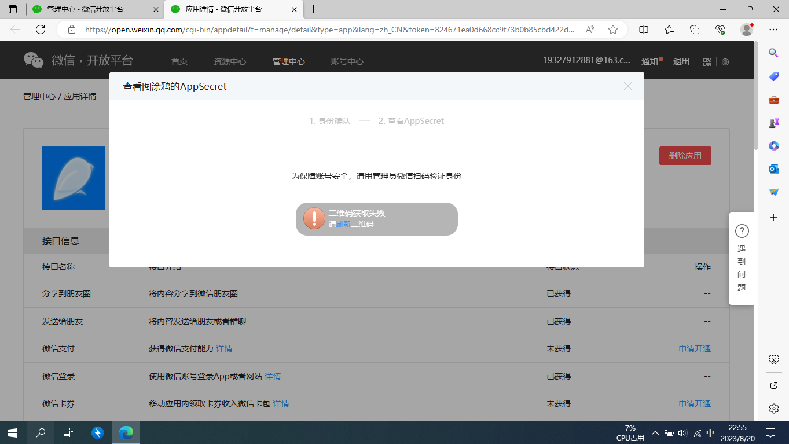Expand the hidden system tray icons chevron
The height and width of the screenshot is (444, 789).
click(x=655, y=433)
